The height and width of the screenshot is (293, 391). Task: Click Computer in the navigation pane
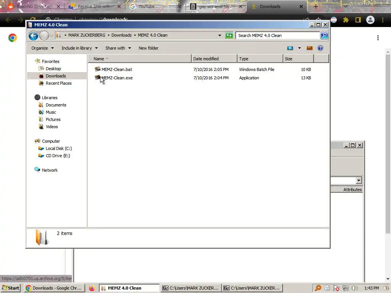coord(51,141)
